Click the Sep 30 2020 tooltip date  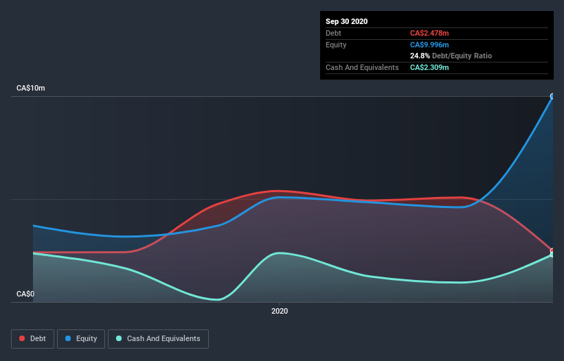(346, 21)
